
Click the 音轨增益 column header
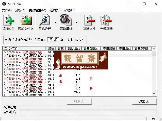tap(74, 49)
